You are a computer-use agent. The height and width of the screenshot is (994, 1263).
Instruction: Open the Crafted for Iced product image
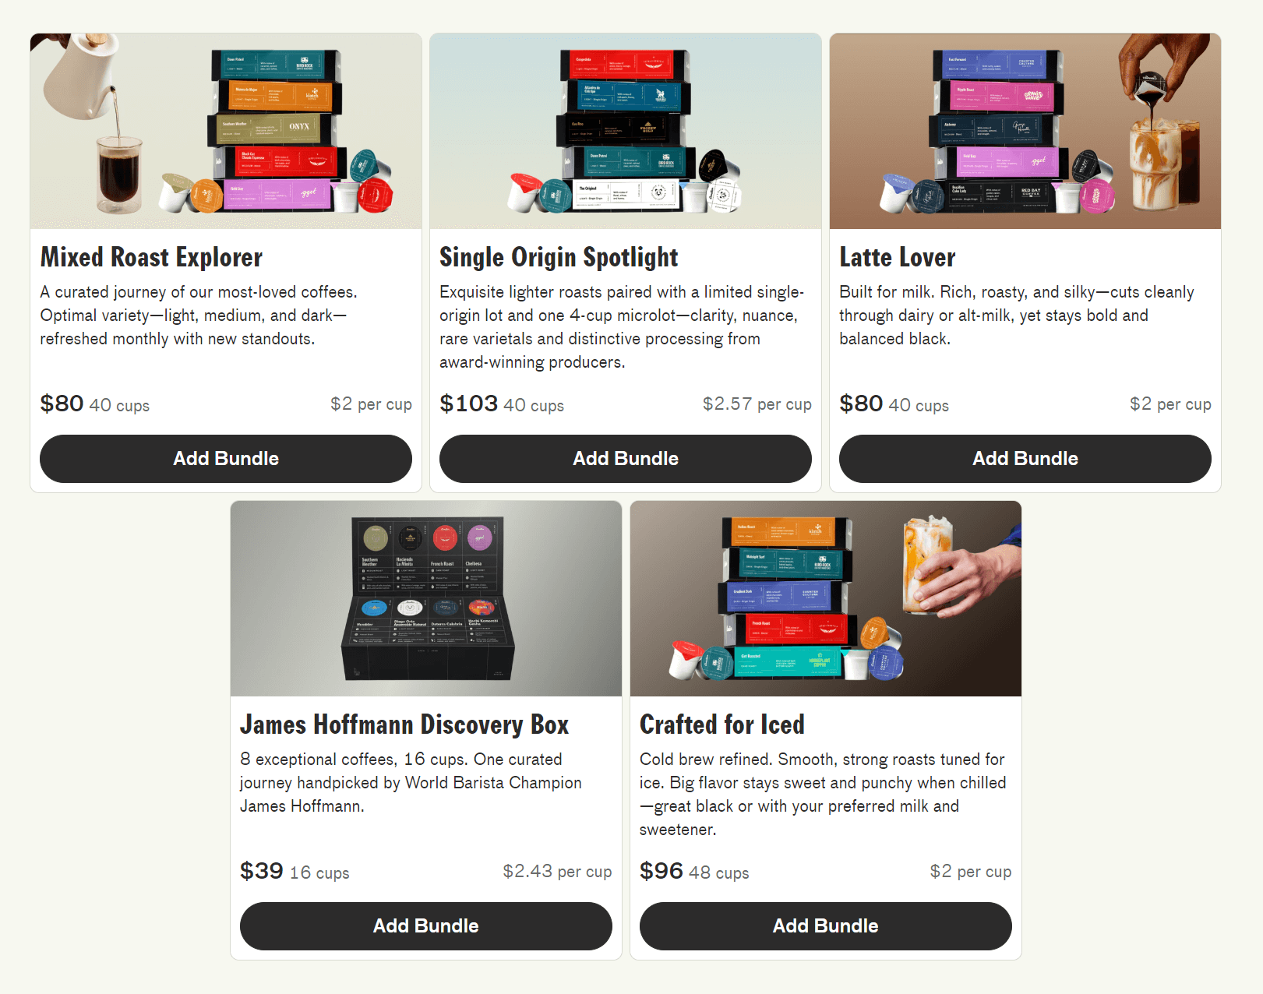click(826, 598)
